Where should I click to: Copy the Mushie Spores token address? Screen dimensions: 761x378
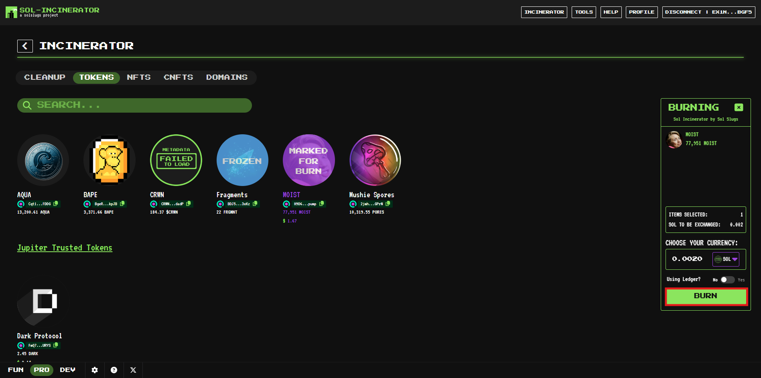click(388, 204)
